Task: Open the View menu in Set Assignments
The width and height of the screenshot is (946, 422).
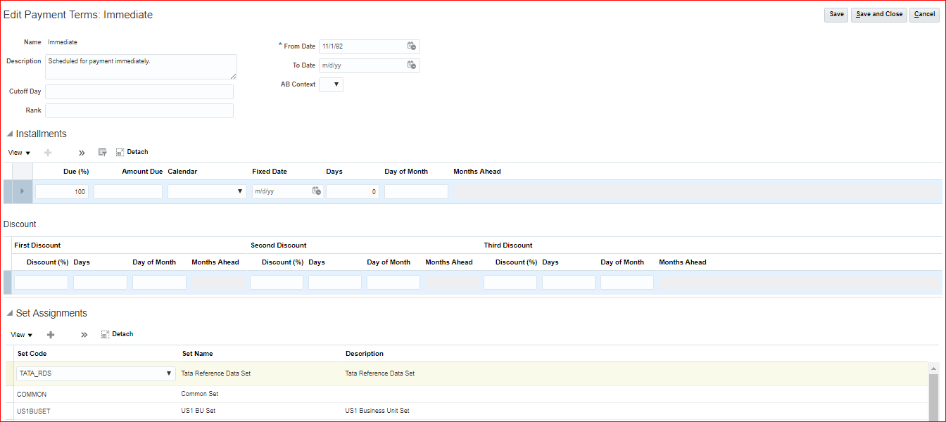Action: (21, 335)
